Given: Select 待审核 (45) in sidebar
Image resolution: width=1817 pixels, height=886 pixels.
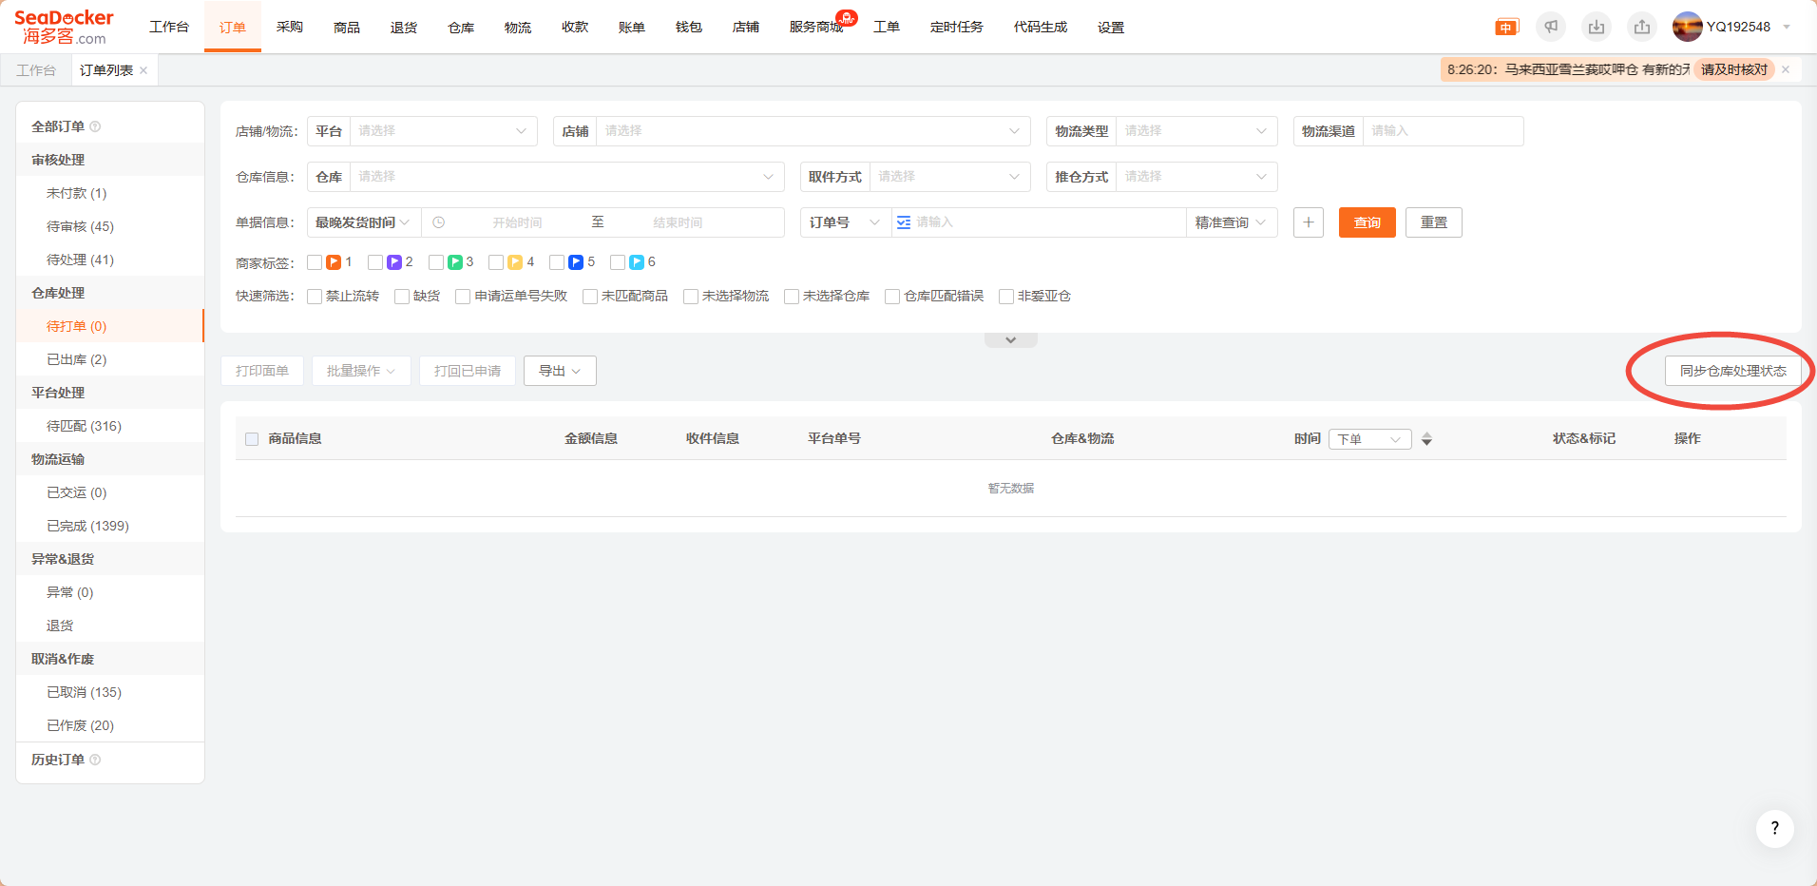Looking at the screenshot, I should (x=80, y=226).
